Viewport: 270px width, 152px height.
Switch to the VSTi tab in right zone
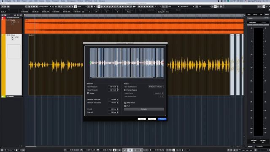pyautogui.click(x=249, y=15)
